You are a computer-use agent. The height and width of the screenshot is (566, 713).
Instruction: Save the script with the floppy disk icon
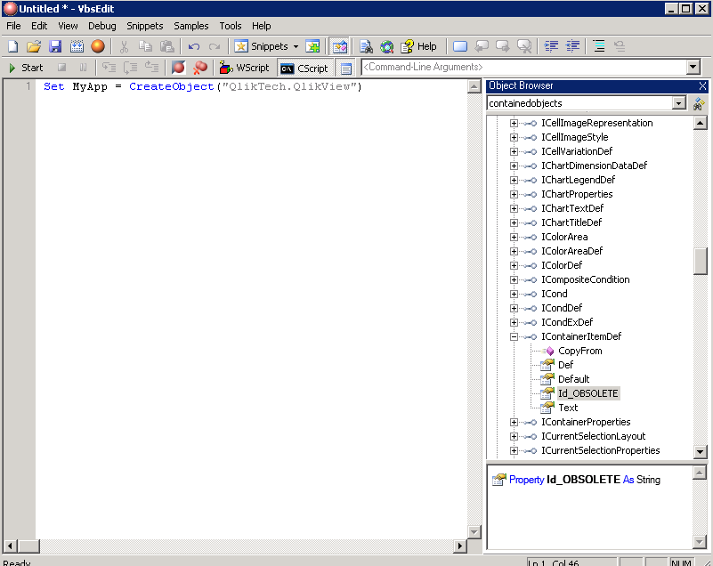point(55,46)
